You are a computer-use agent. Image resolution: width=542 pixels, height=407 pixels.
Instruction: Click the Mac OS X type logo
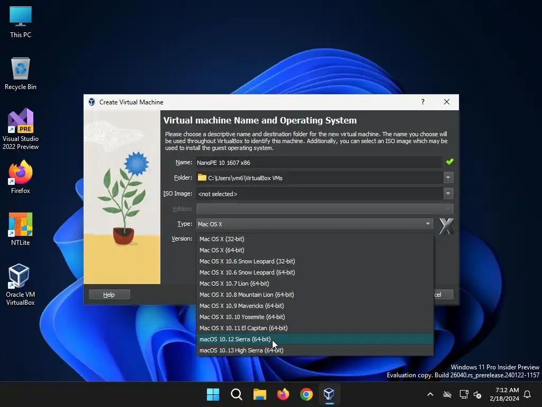click(446, 226)
